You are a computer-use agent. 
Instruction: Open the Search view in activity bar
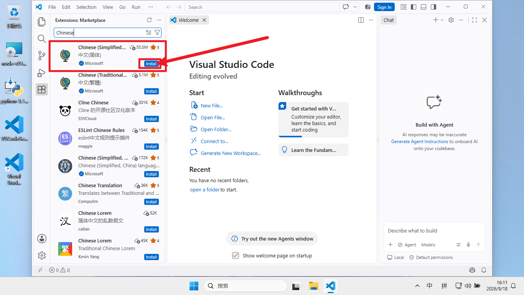click(x=42, y=39)
